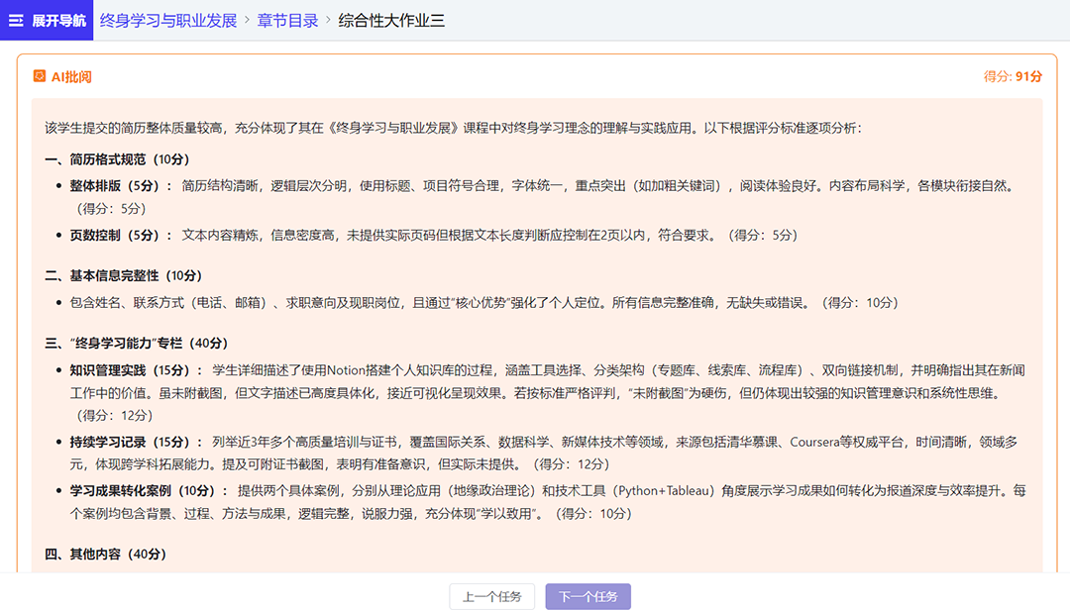Click heading 一、简历格式规范（10分）

117,159
